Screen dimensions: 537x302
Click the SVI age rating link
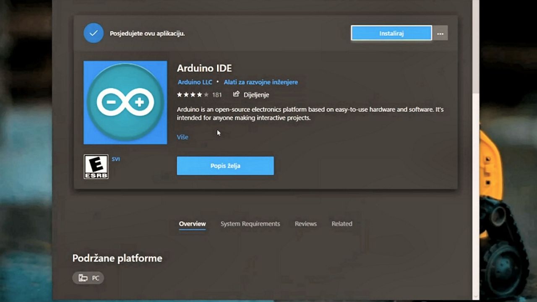click(x=116, y=159)
